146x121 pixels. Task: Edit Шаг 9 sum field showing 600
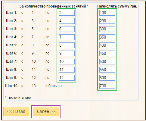pos(107,78)
